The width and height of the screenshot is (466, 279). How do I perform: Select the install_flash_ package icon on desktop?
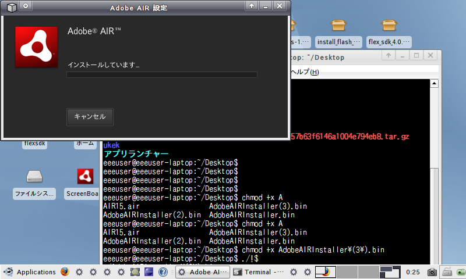[338, 26]
